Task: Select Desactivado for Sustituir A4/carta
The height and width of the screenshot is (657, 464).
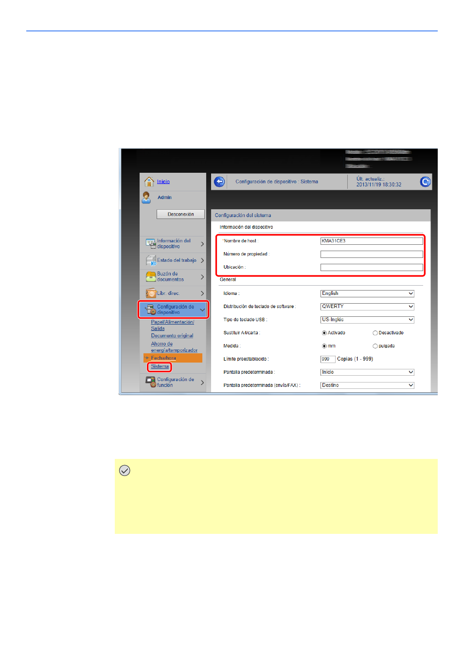Action: coord(375,333)
